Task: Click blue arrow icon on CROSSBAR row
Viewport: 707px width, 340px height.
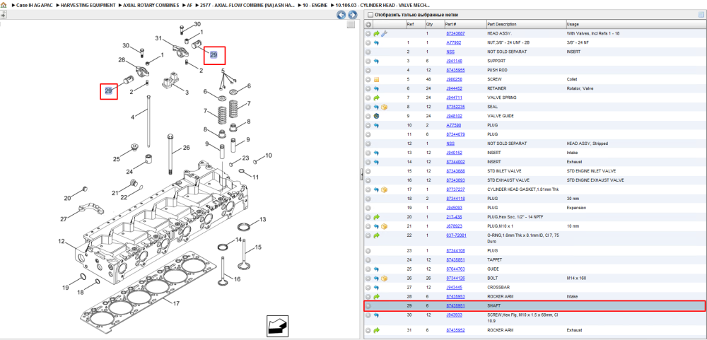Action: [x=376, y=287]
